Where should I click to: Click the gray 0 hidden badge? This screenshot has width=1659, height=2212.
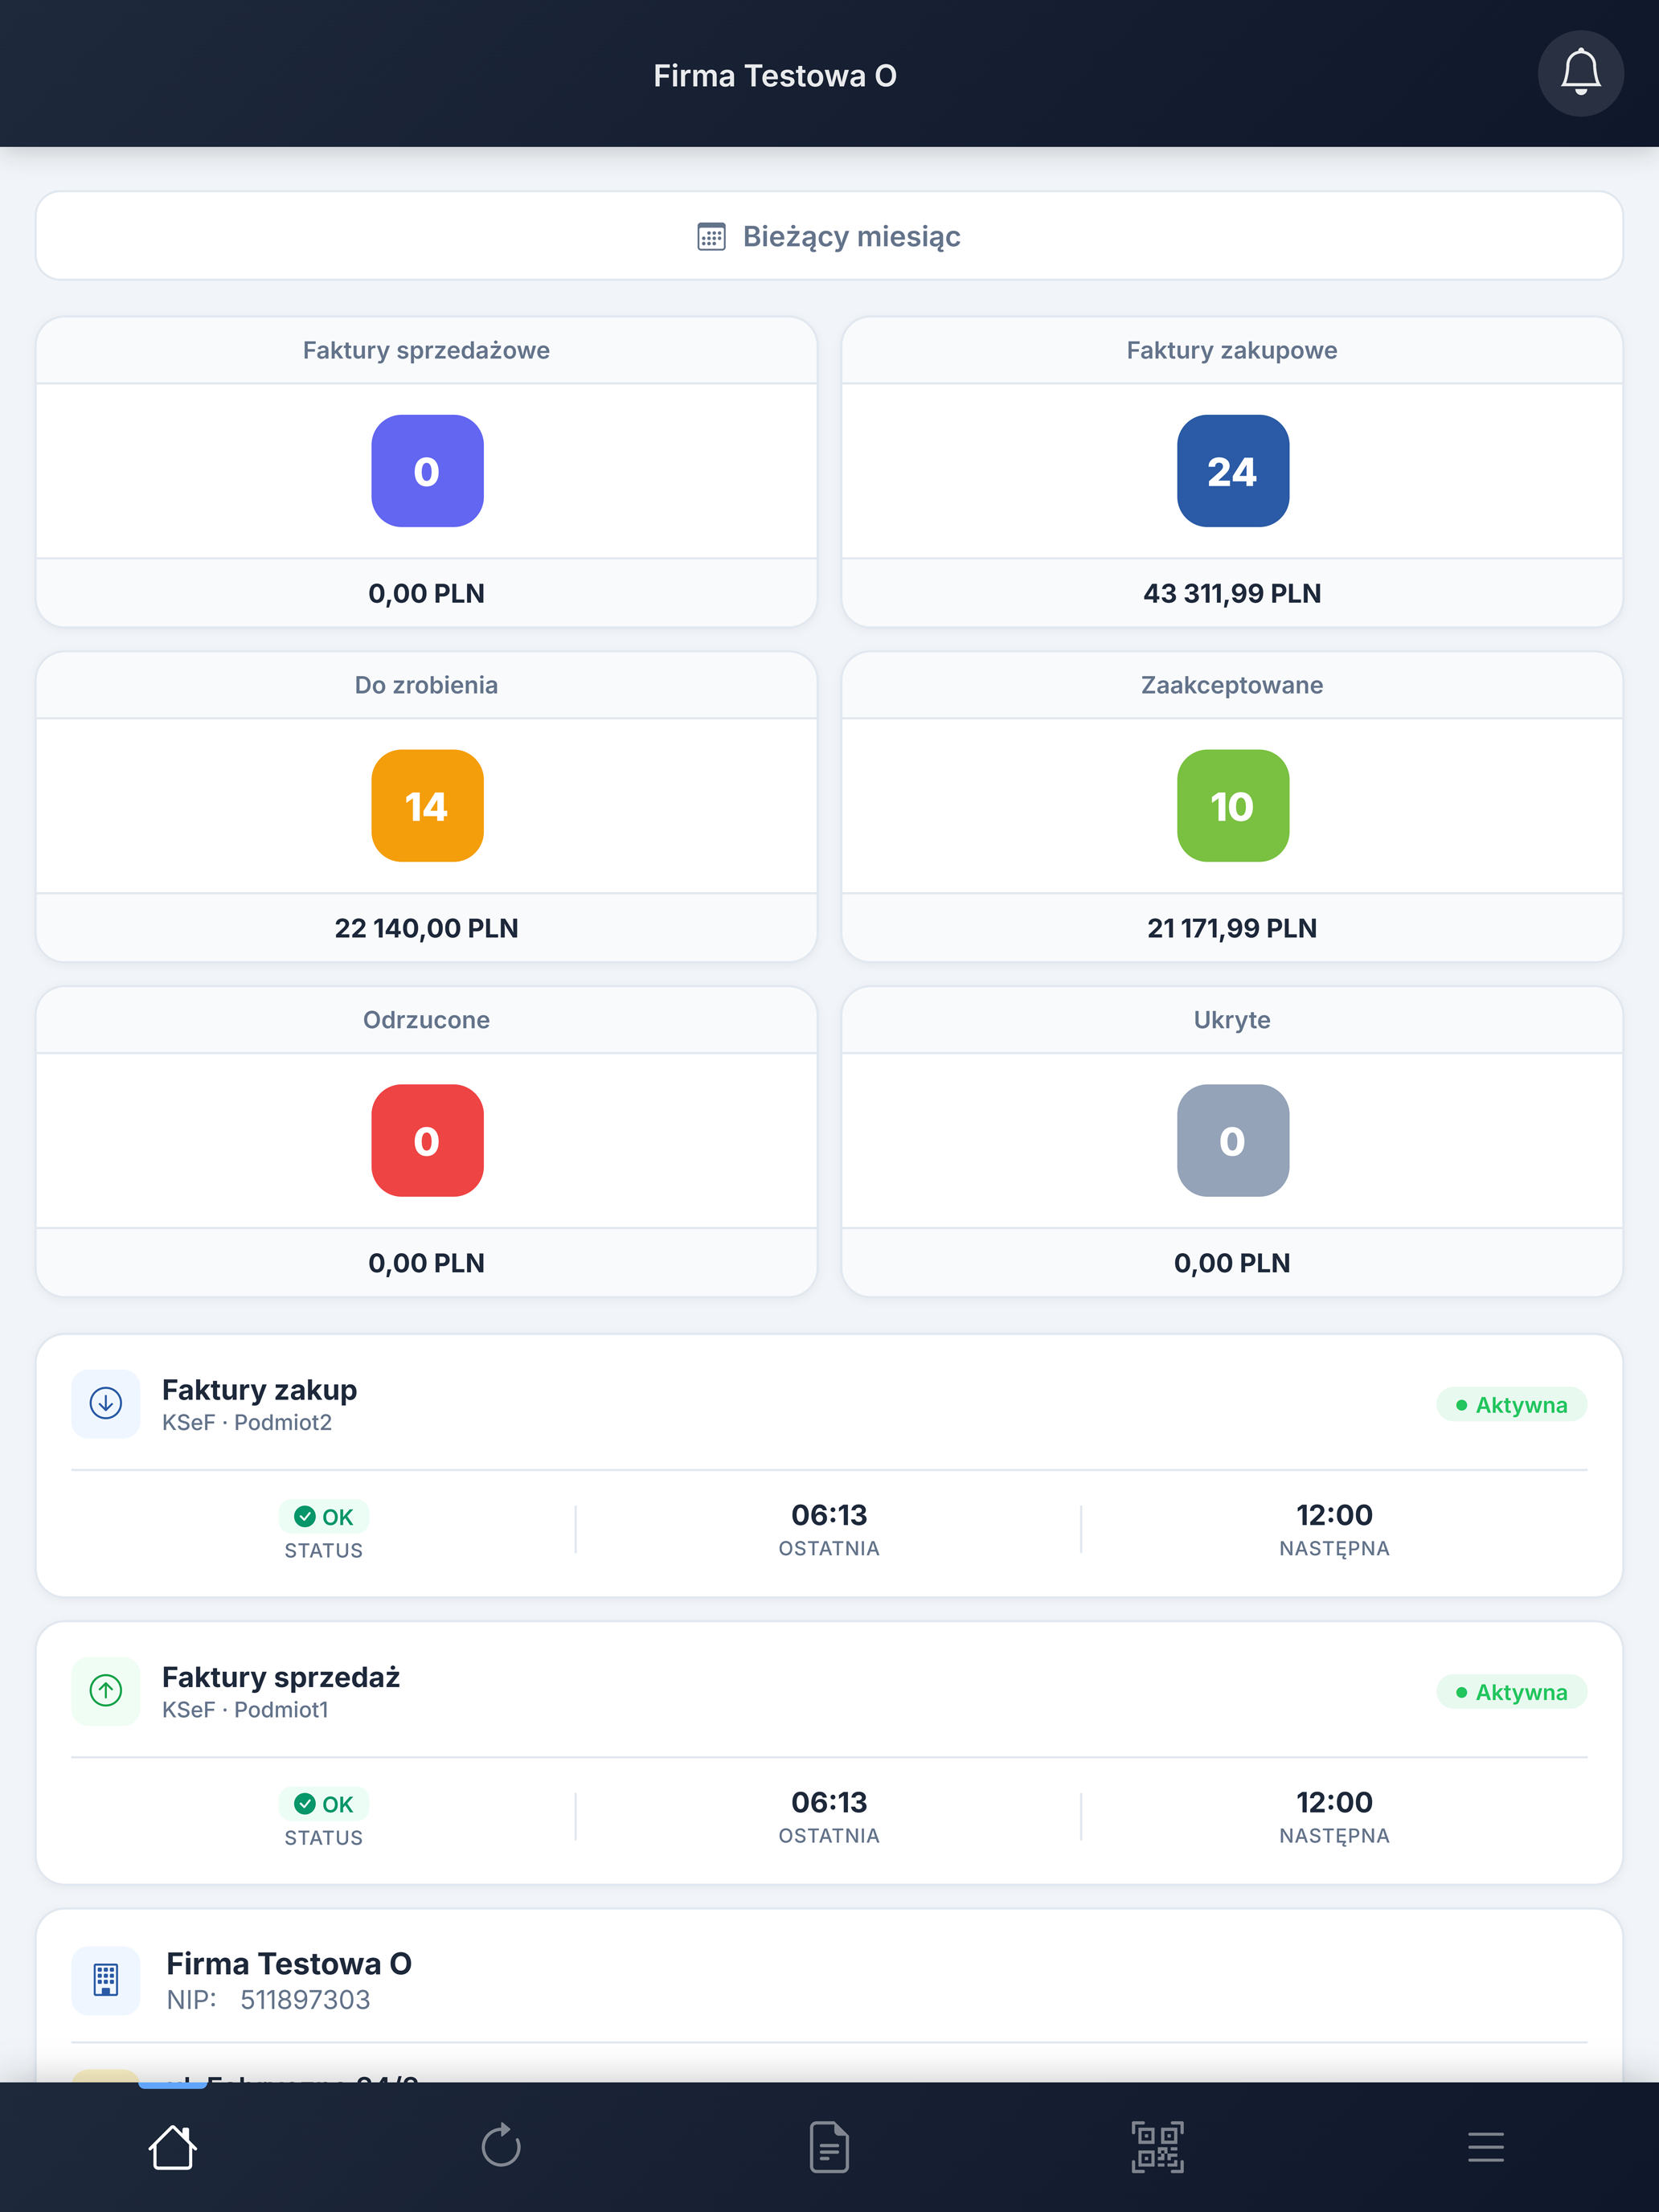click(1232, 1141)
